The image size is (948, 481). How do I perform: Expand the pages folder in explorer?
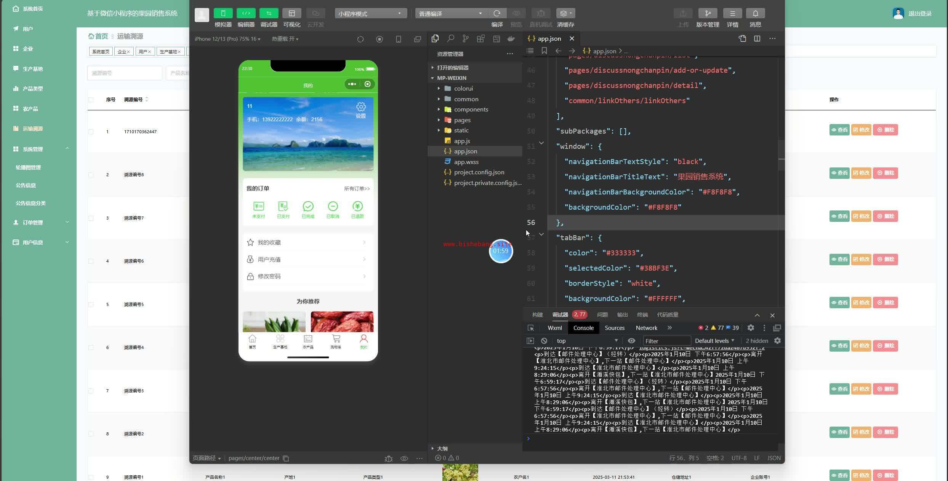tap(462, 120)
